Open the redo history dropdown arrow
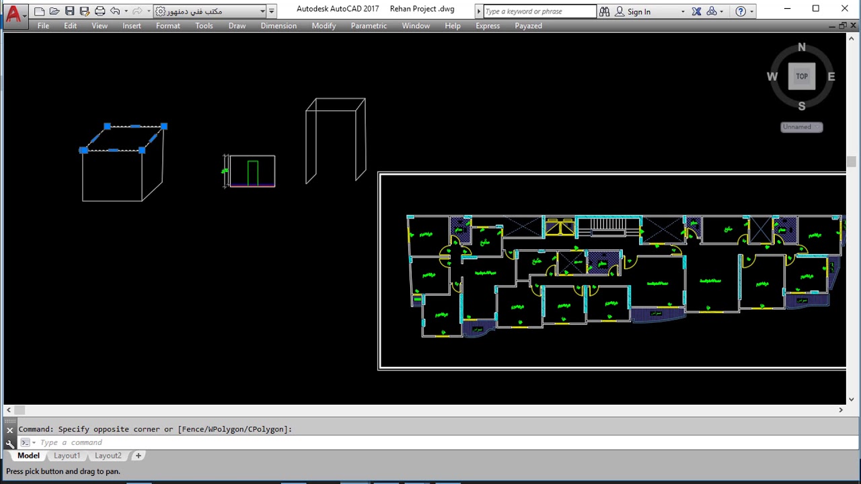 pyautogui.click(x=148, y=11)
